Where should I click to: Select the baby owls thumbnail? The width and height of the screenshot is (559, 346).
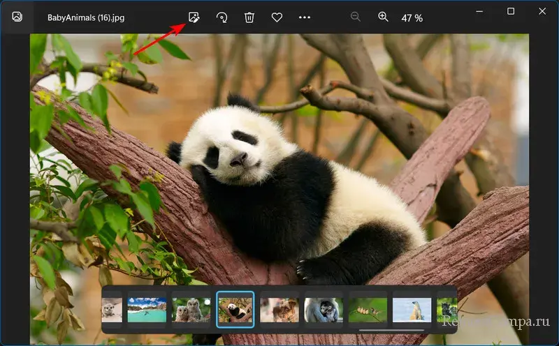tap(191, 310)
